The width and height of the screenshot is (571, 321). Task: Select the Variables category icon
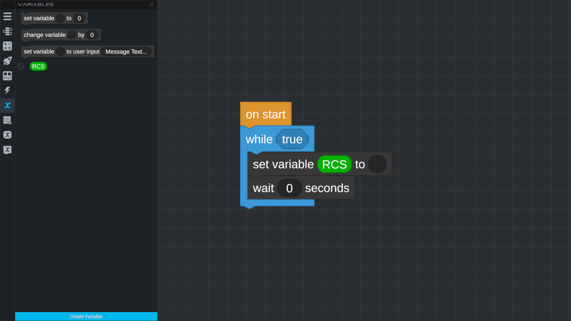7,105
